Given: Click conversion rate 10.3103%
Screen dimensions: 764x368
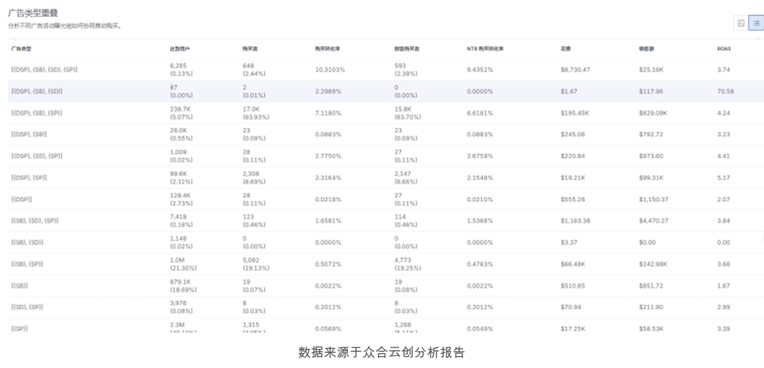Looking at the screenshot, I should pyautogui.click(x=330, y=69).
